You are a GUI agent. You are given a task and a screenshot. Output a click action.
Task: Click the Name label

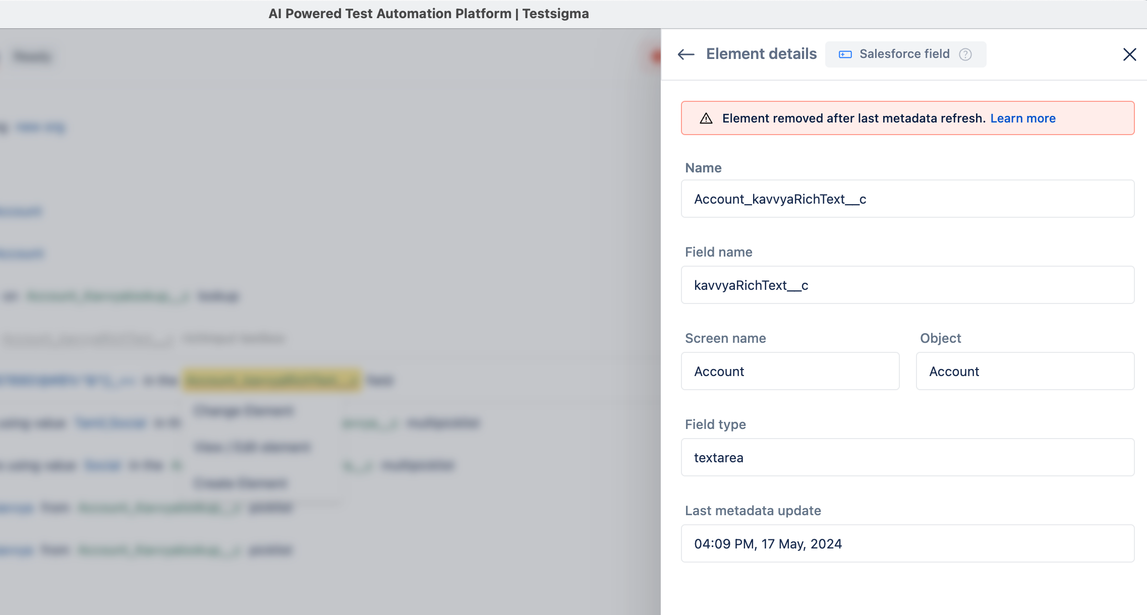click(x=703, y=168)
